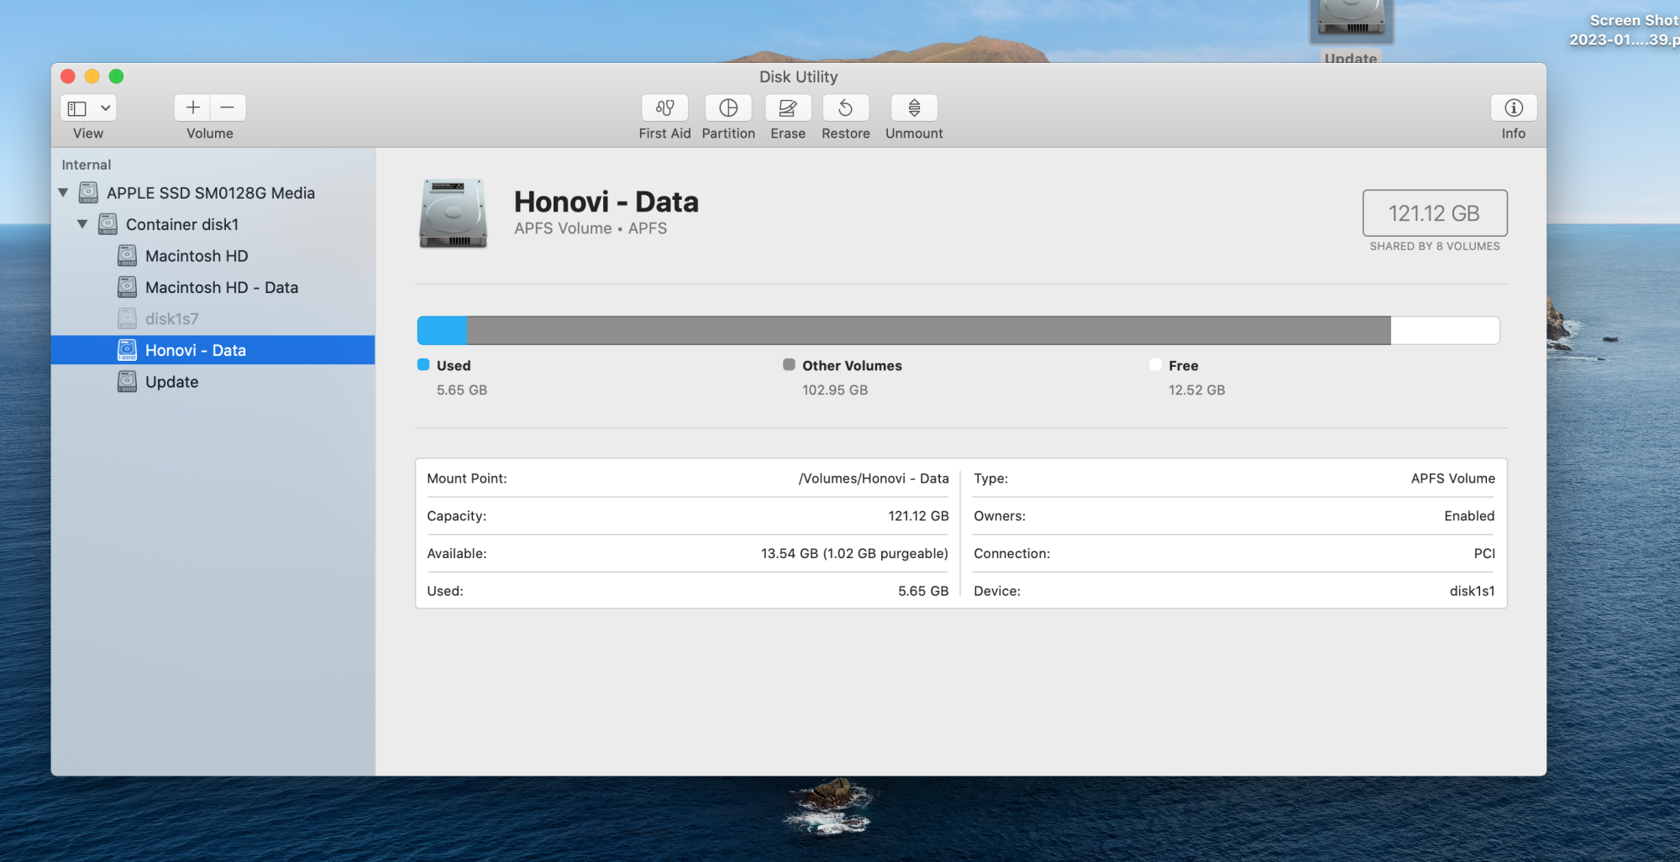
Task: Click the blue Used segment of usage bar
Action: pyautogui.click(x=442, y=331)
